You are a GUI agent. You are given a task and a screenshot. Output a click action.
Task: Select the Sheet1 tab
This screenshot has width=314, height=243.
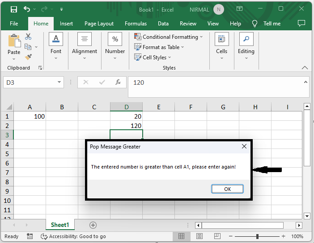[60, 225]
